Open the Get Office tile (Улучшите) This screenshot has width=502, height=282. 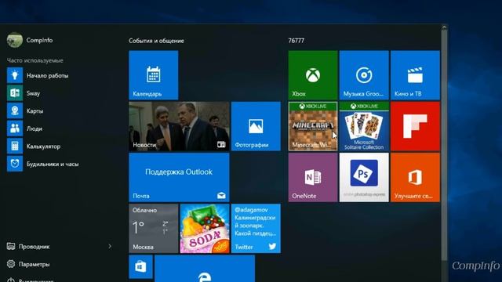pyautogui.click(x=415, y=178)
